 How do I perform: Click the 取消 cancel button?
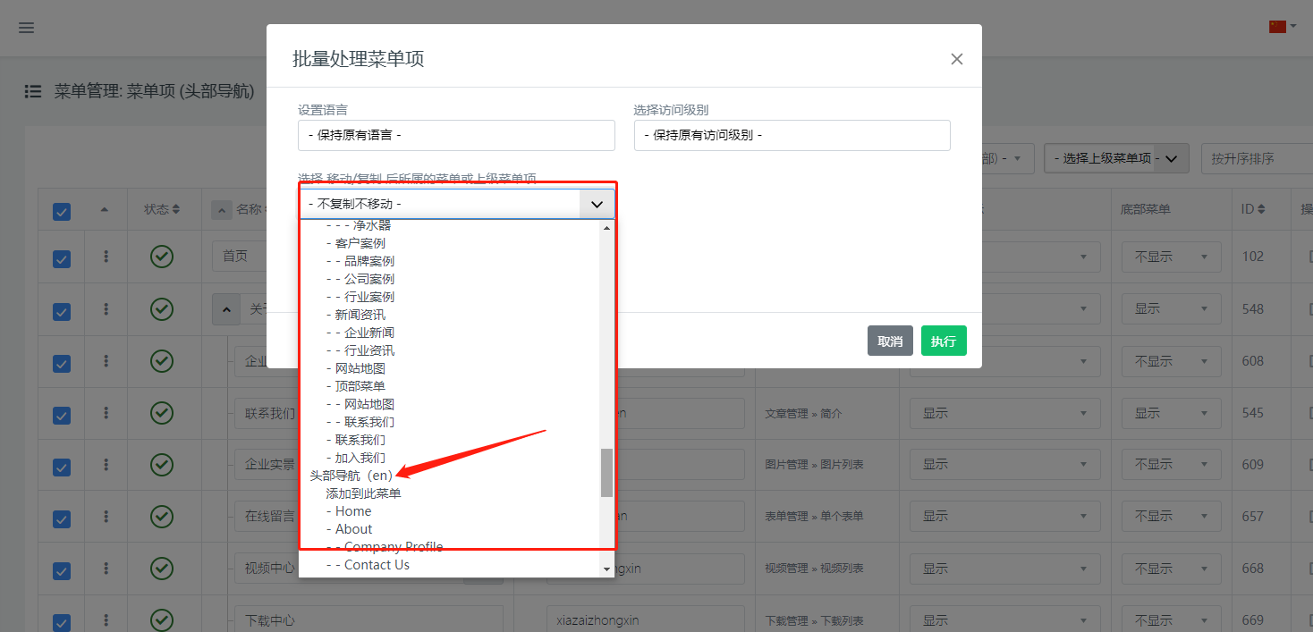(889, 341)
